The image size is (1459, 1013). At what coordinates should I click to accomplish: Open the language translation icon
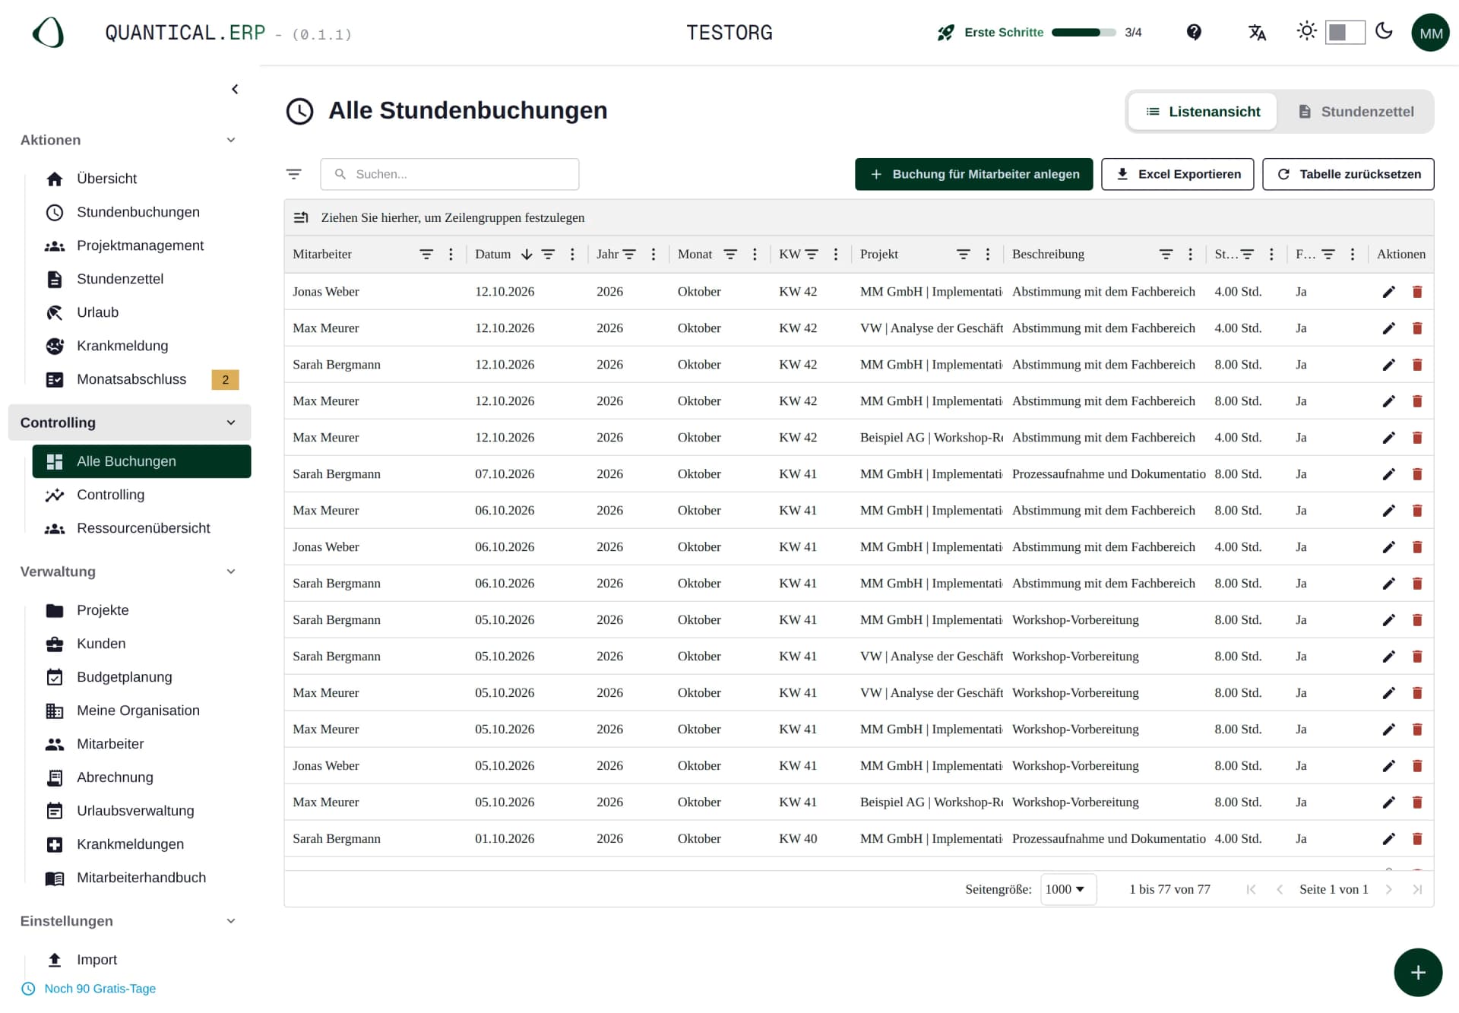pos(1257,32)
